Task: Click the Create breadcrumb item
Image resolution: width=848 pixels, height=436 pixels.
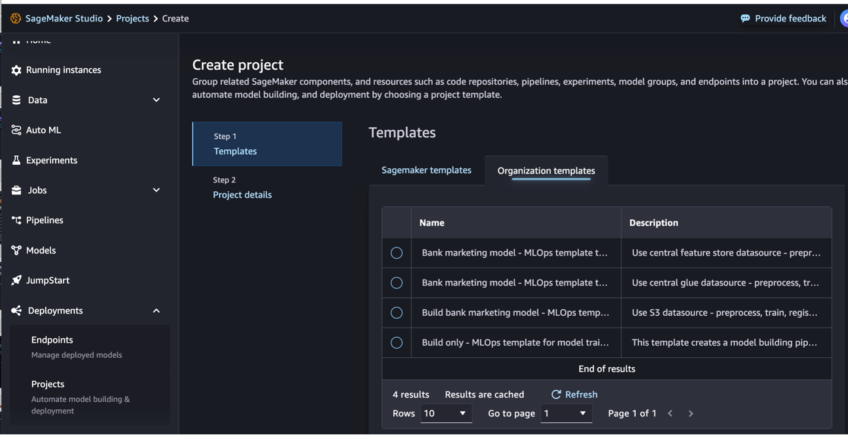Action: (176, 18)
